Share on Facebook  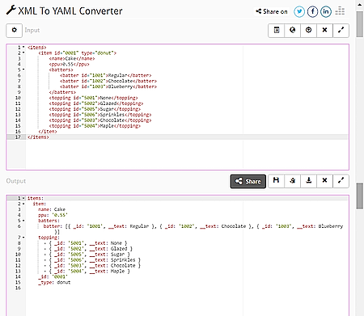[x=312, y=11]
